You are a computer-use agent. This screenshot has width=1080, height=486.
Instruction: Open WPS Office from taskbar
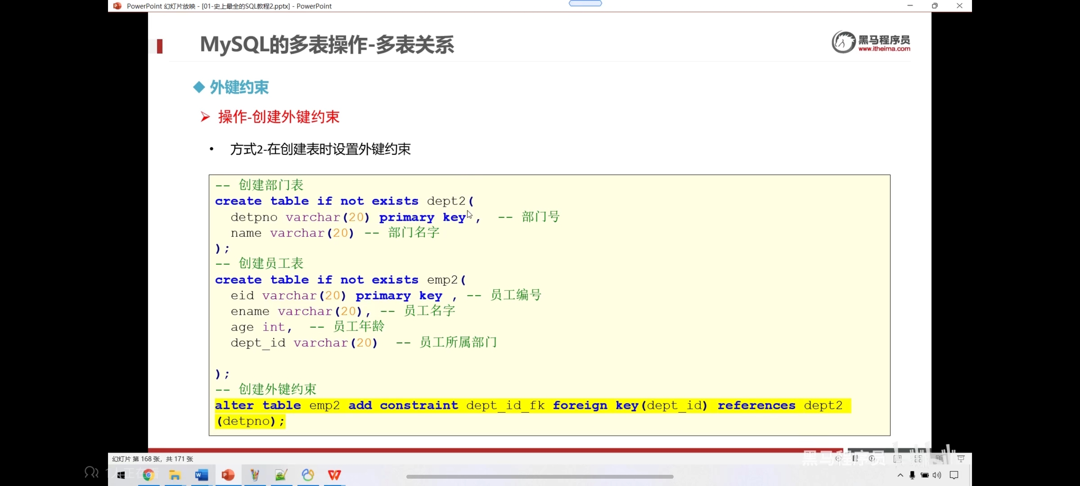(x=334, y=475)
